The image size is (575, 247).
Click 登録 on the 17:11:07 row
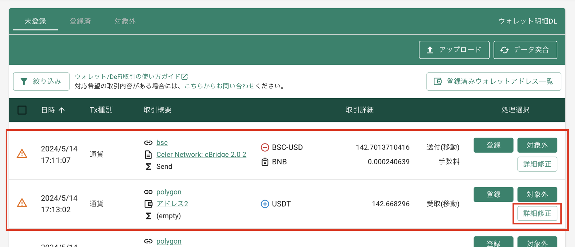click(x=493, y=145)
